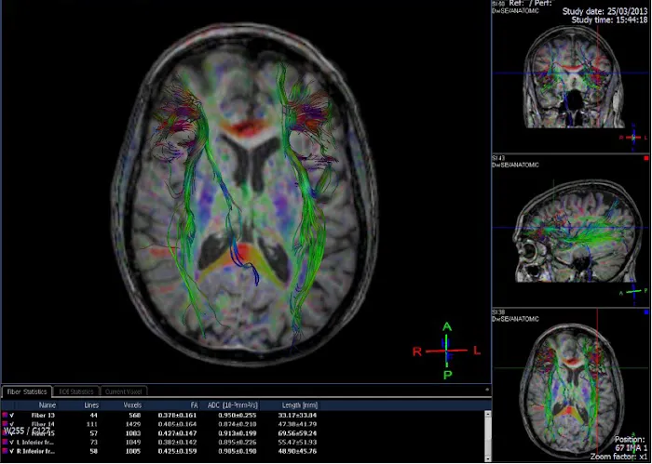Click color swatch of L Inferior fr... row

click(x=5, y=442)
